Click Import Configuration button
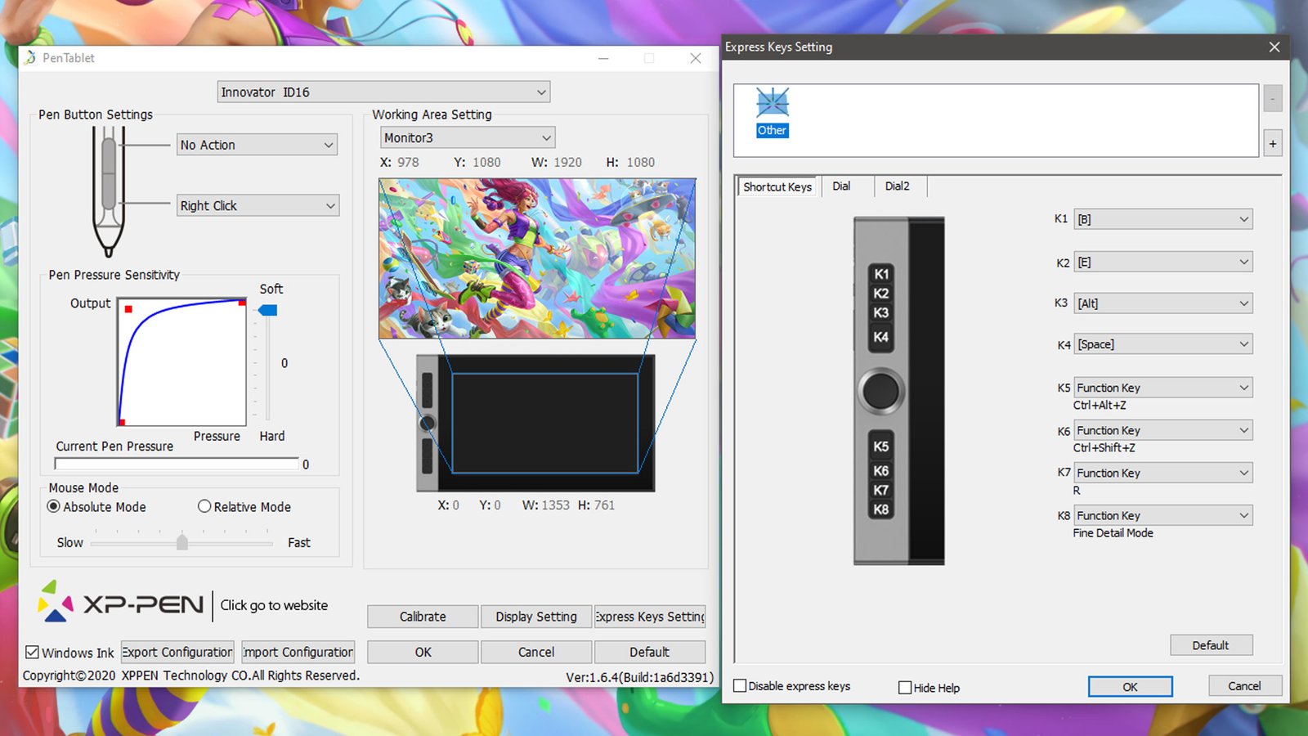The width and height of the screenshot is (1308, 736). pyautogui.click(x=298, y=652)
